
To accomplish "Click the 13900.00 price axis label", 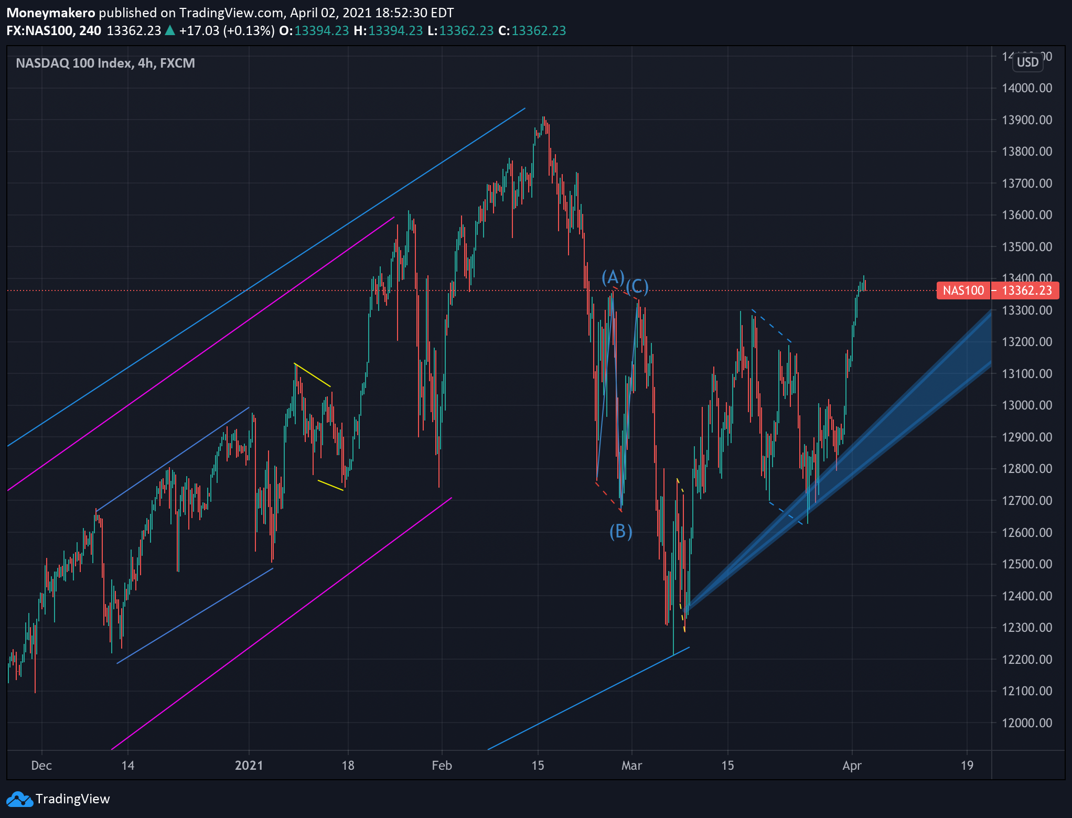I will (x=1027, y=120).
